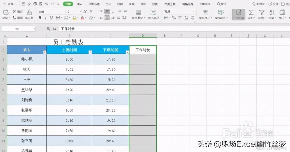The width and height of the screenshot is (290, 152).
Task: Click the Decrease Decimal icon
Action: pos(192,18)
